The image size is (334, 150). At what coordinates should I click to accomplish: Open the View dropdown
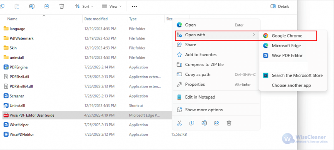pos(111,6)
